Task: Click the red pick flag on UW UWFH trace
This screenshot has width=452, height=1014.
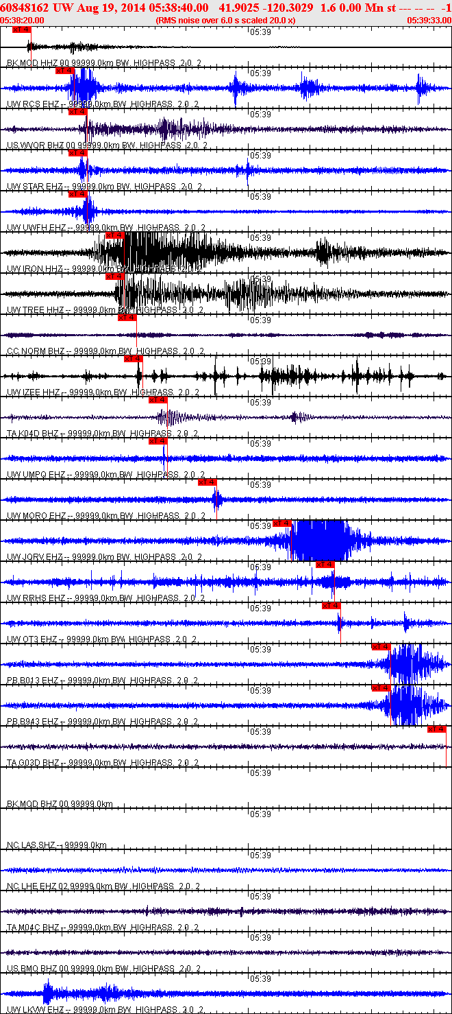Action: 78,194
